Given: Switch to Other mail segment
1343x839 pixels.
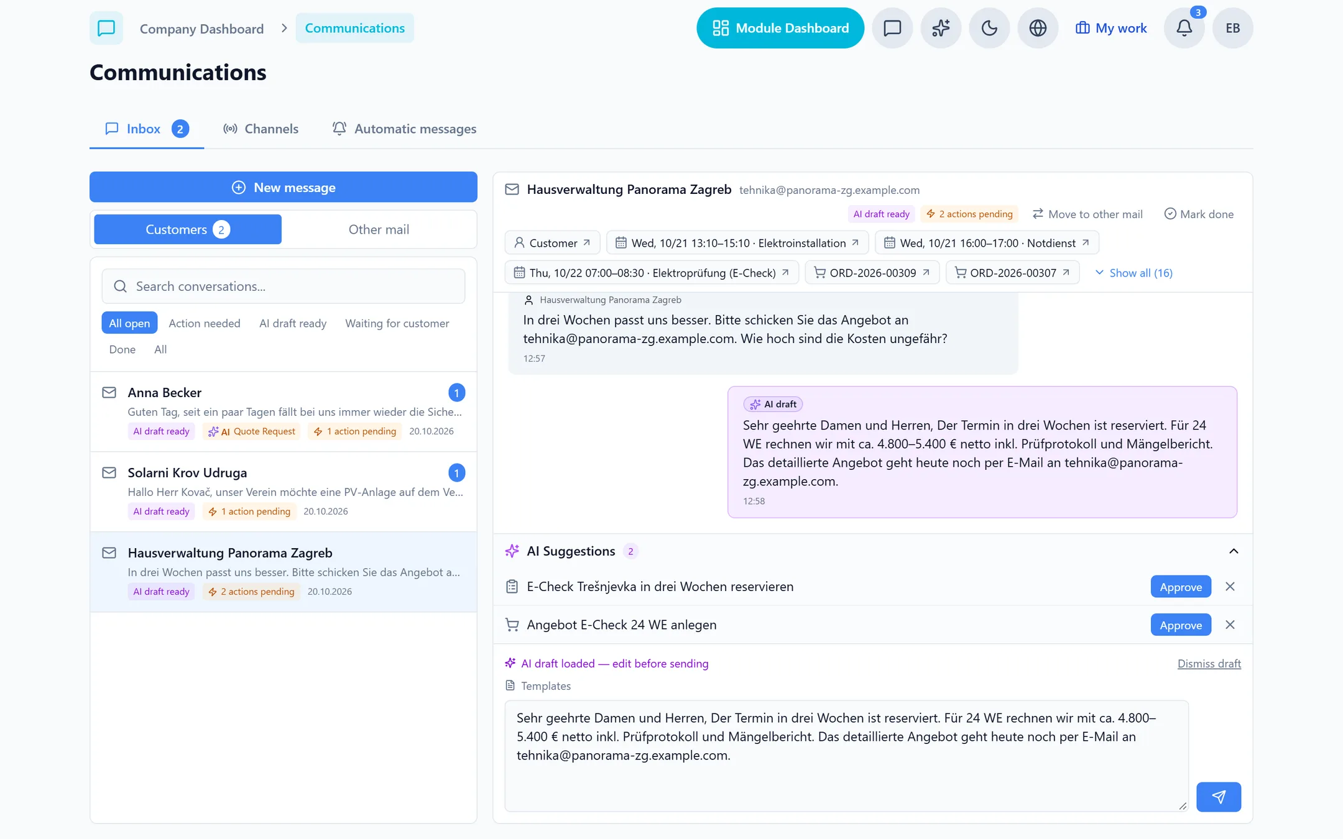Looking at the screenshot, I should 379,229.
